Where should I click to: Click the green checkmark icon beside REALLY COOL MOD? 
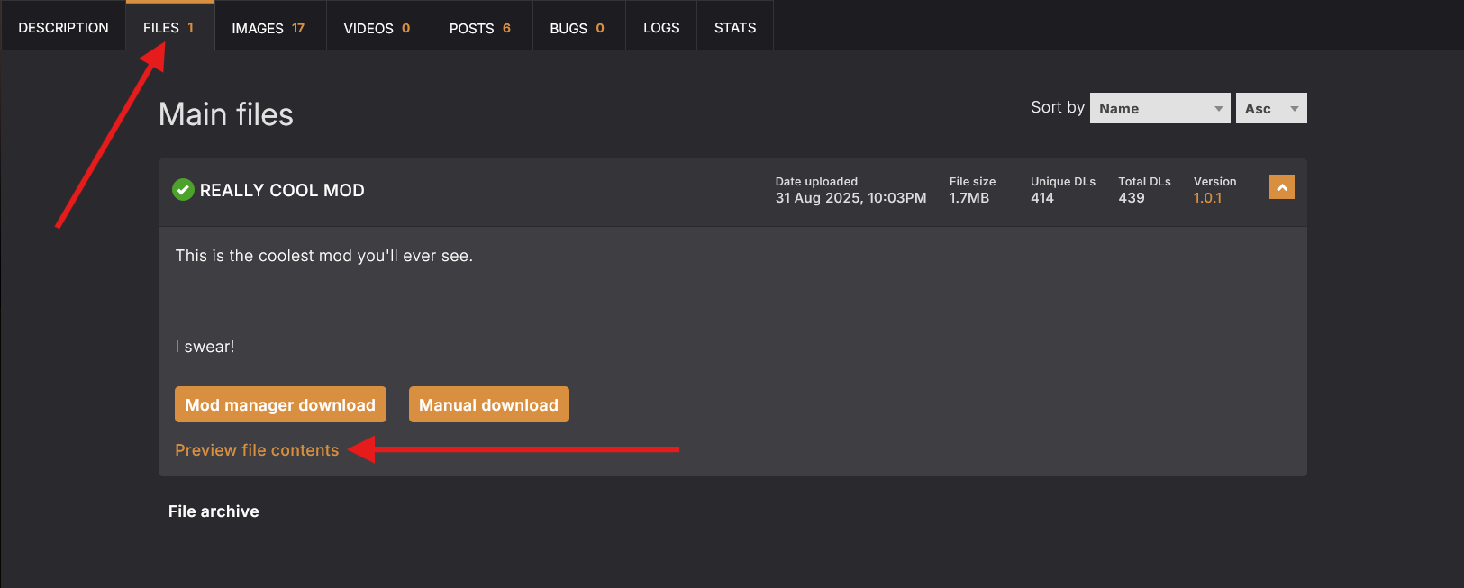pos(183,190)
